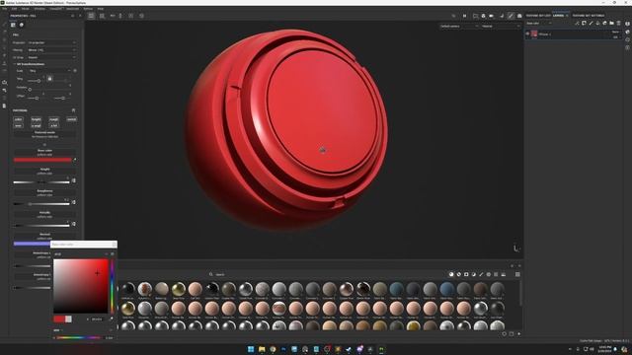Delete the selected layer icon
This screenshot has width=632, height=355.
(x=619, y=24)
